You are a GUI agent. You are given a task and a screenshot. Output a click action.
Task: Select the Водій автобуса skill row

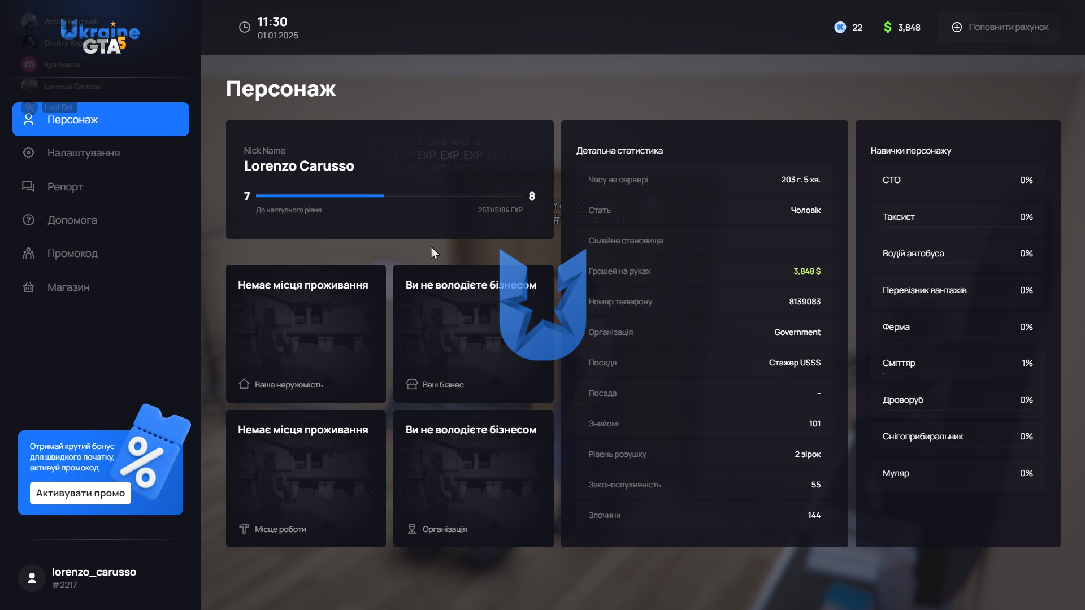[958, 254]
